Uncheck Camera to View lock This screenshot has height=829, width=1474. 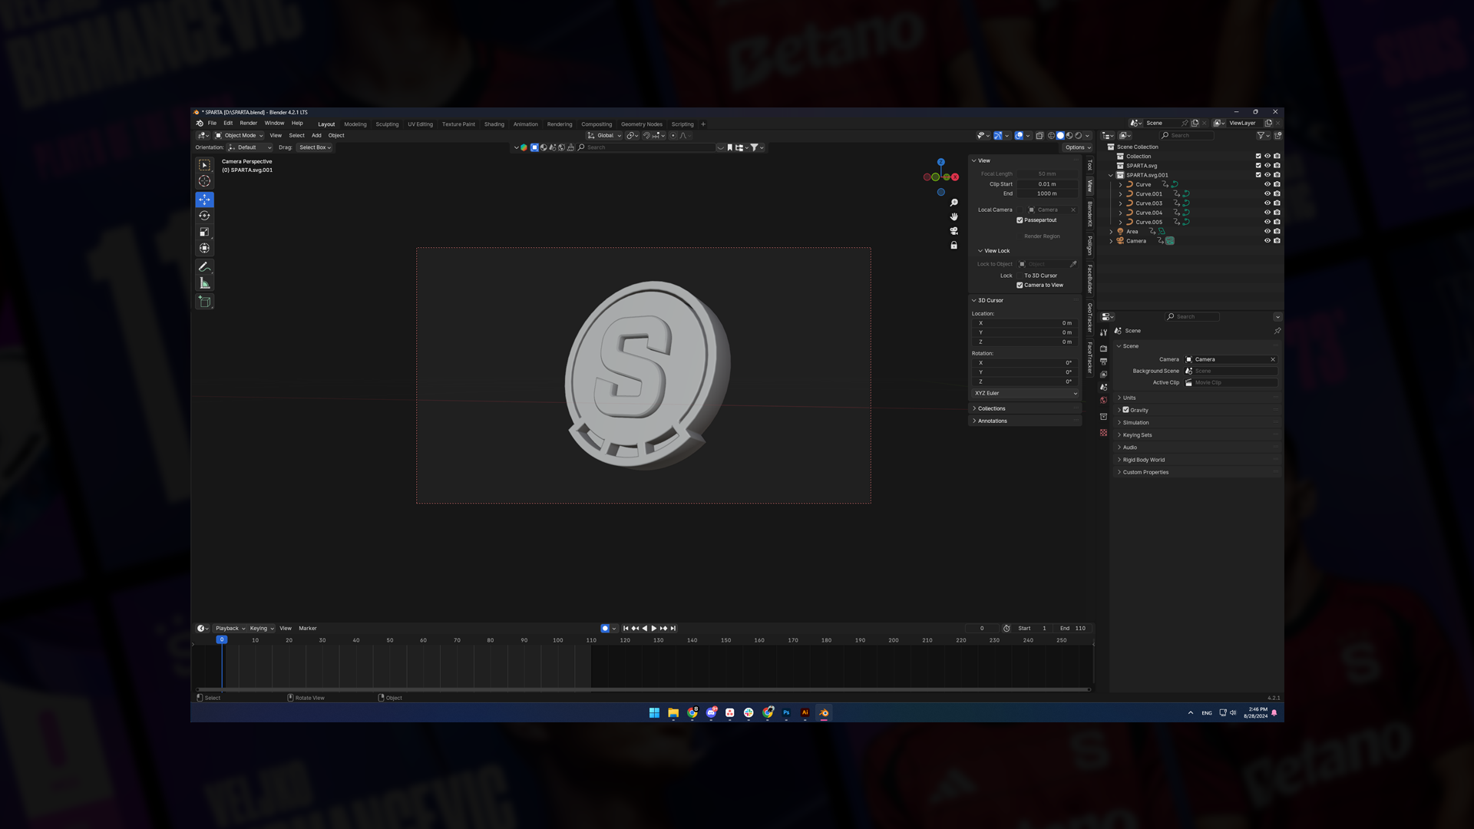[1020, 286]
